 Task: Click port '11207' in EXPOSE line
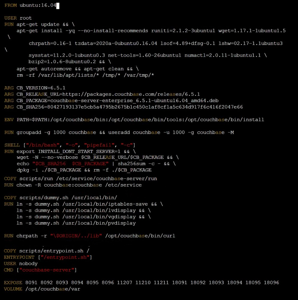(125, 283)
